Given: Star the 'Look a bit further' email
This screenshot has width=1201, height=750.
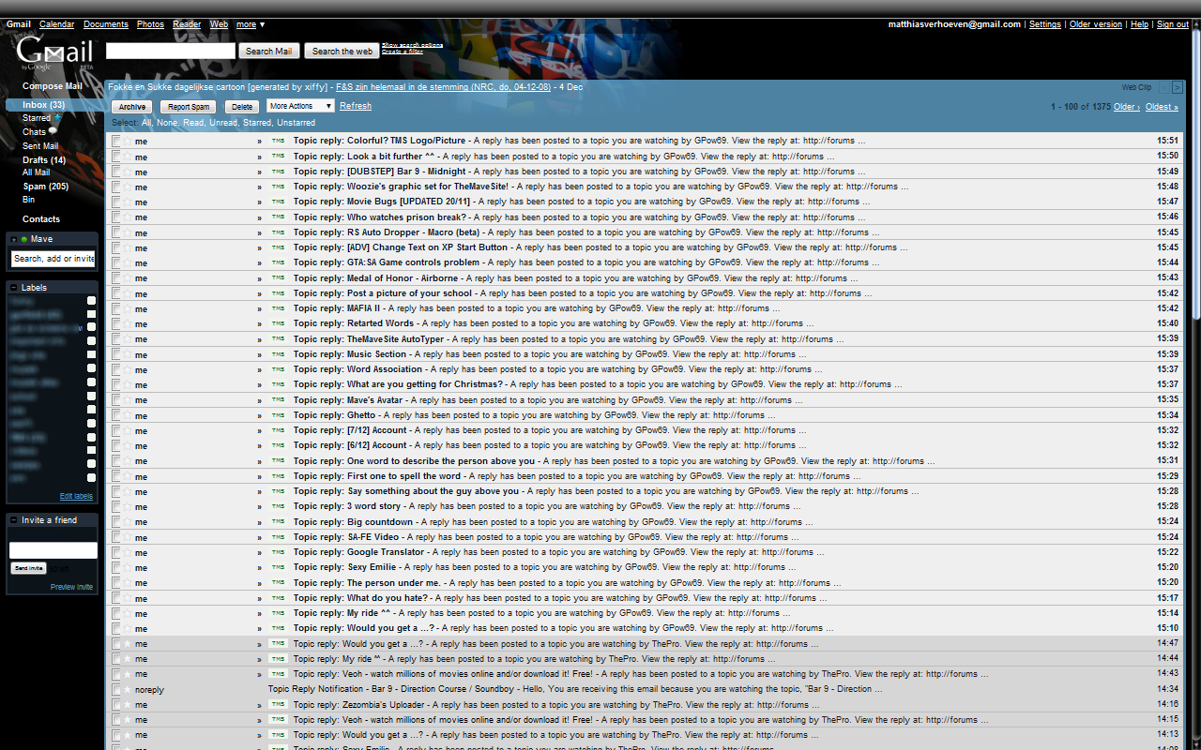Looking at the screenshot, I should coord(127,157).
